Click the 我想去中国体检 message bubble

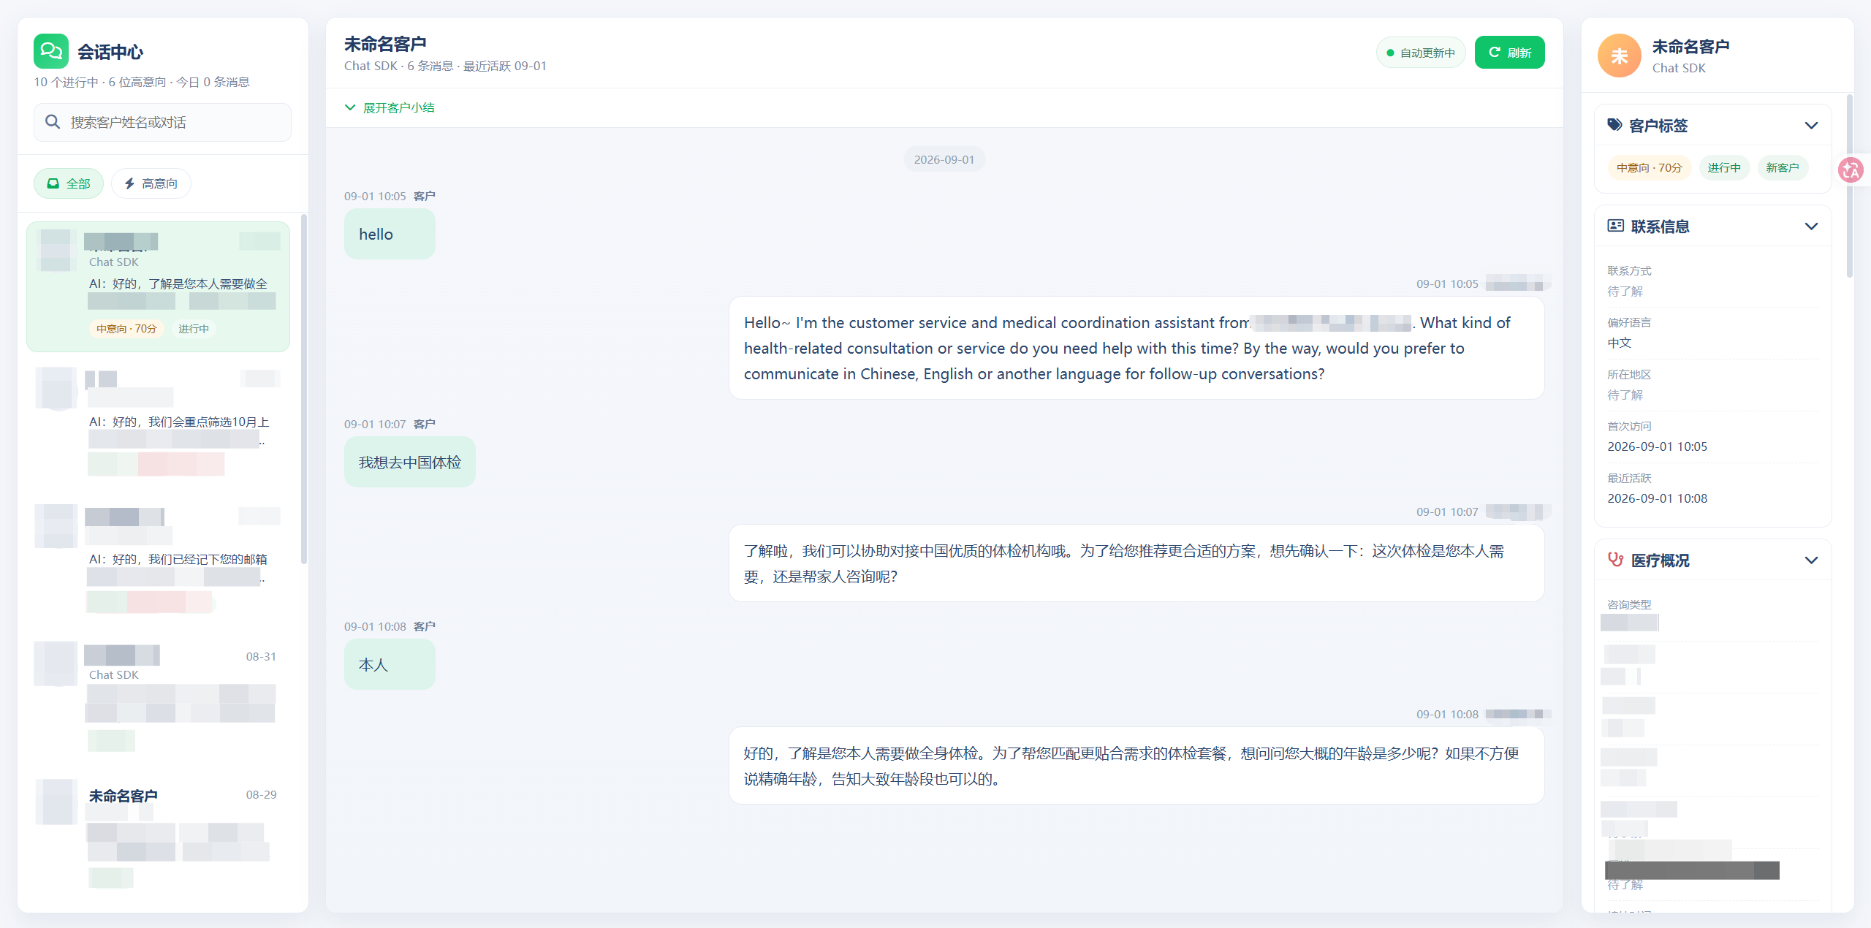[x=409, y=462]
